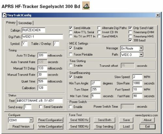Click the Callsign input field
Screen dimensions: 163x134
pos(34,30)
